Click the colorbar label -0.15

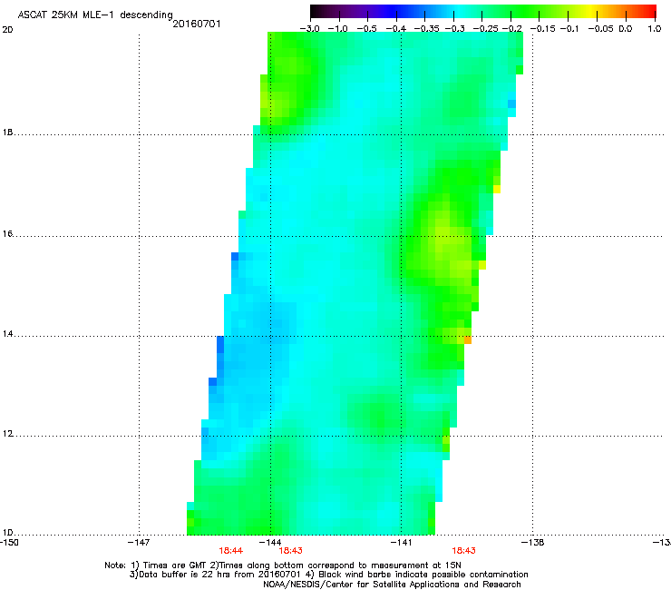(x=543, y=29)
